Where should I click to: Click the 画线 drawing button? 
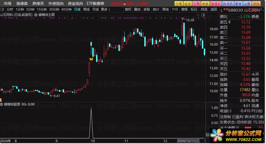click(166, 9)
